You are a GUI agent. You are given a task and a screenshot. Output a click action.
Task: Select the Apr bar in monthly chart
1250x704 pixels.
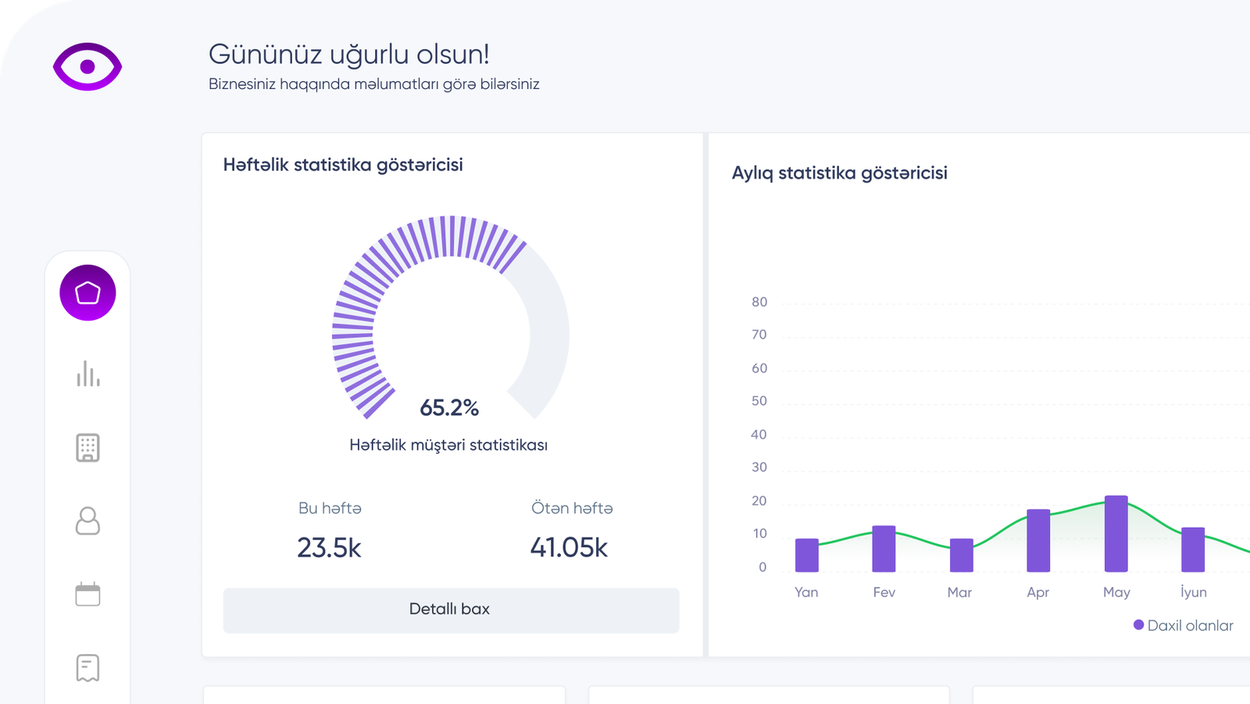click(x=1038, y=541)
